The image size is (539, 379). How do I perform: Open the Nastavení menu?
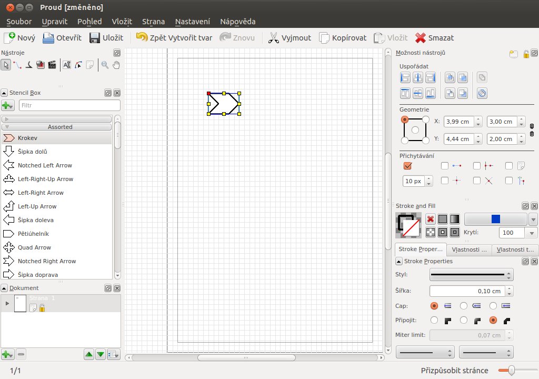(192, 22)
